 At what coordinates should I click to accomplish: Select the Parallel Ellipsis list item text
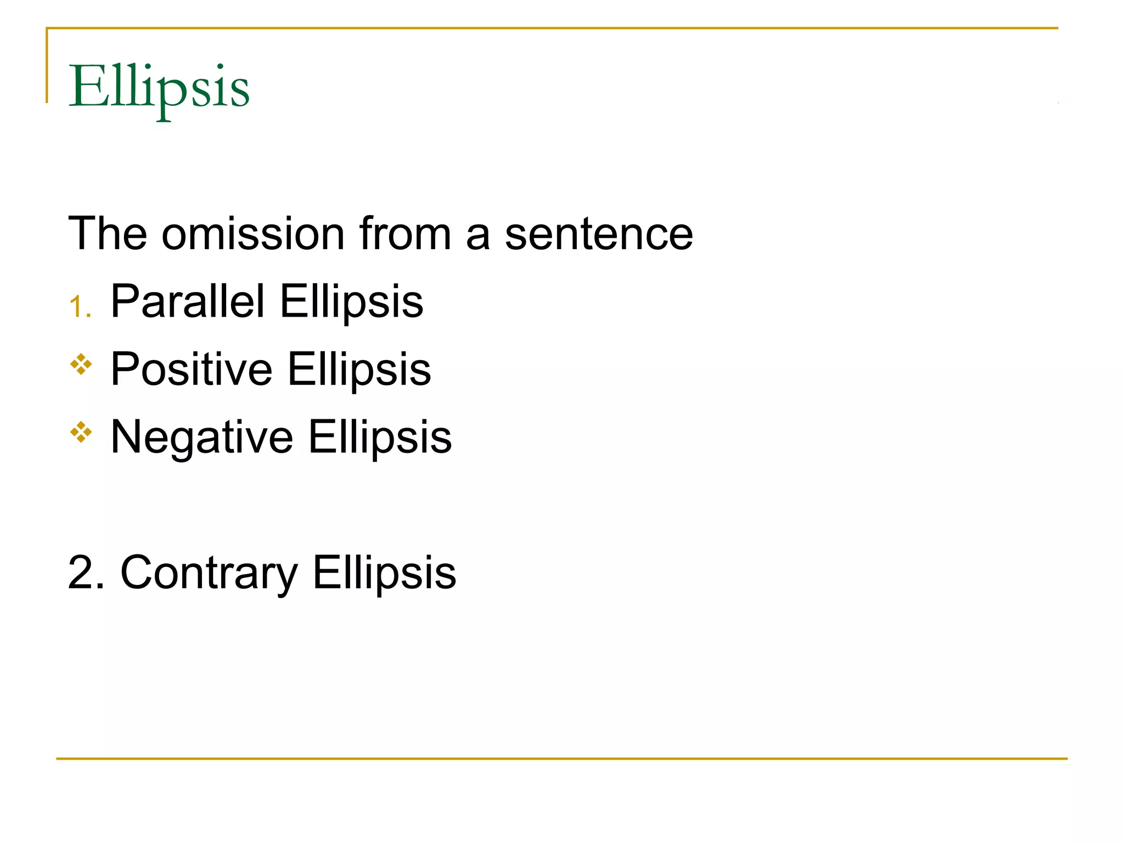click(267, 301)
